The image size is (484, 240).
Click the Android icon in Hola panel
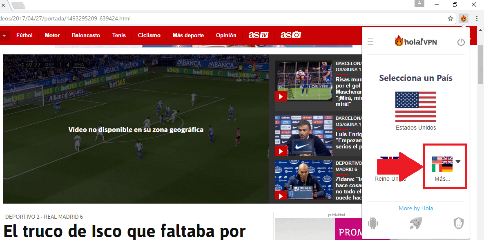point(373,223)
